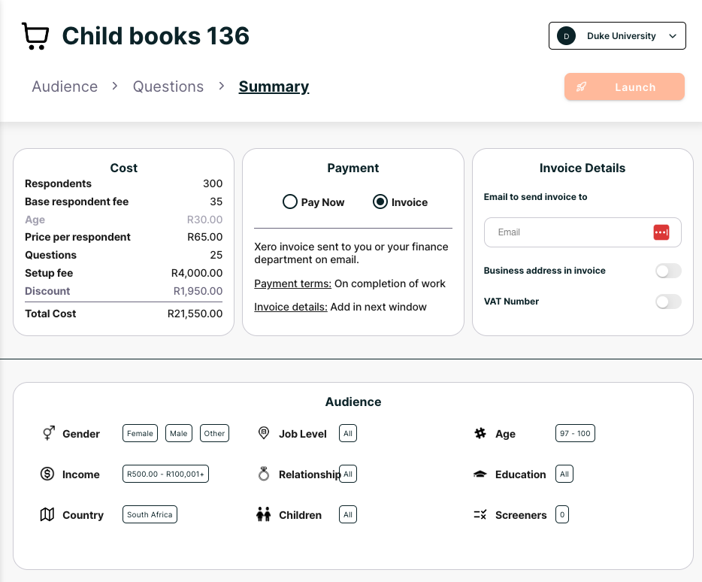Click the South Africa country tag
Image resolution: width=702 pixels, height=582 pixels.
150,515
